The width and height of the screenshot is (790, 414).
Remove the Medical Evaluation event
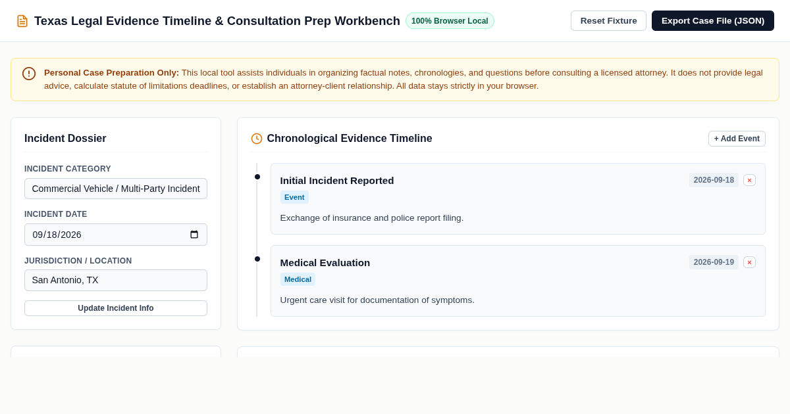coord(749,262)
